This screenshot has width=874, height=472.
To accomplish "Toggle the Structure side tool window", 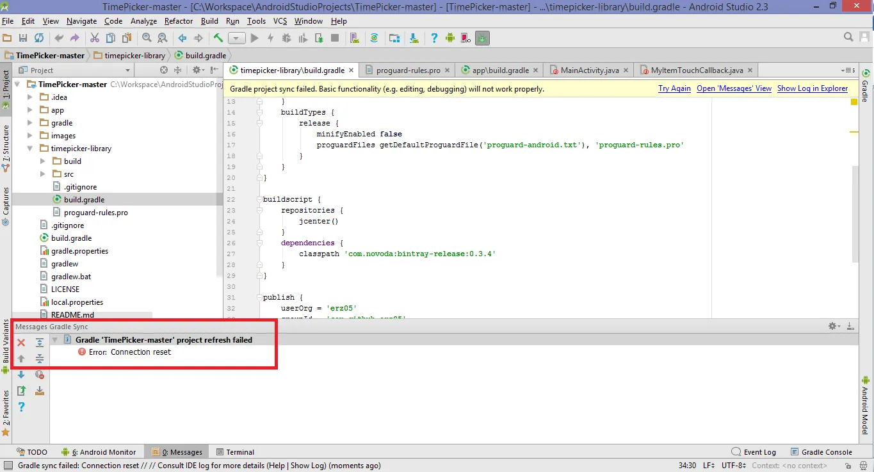I will coord(6,149).
